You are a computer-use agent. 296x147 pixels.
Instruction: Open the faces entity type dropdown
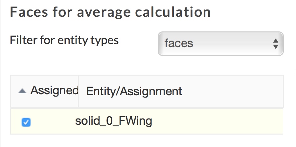click(220, 44)
